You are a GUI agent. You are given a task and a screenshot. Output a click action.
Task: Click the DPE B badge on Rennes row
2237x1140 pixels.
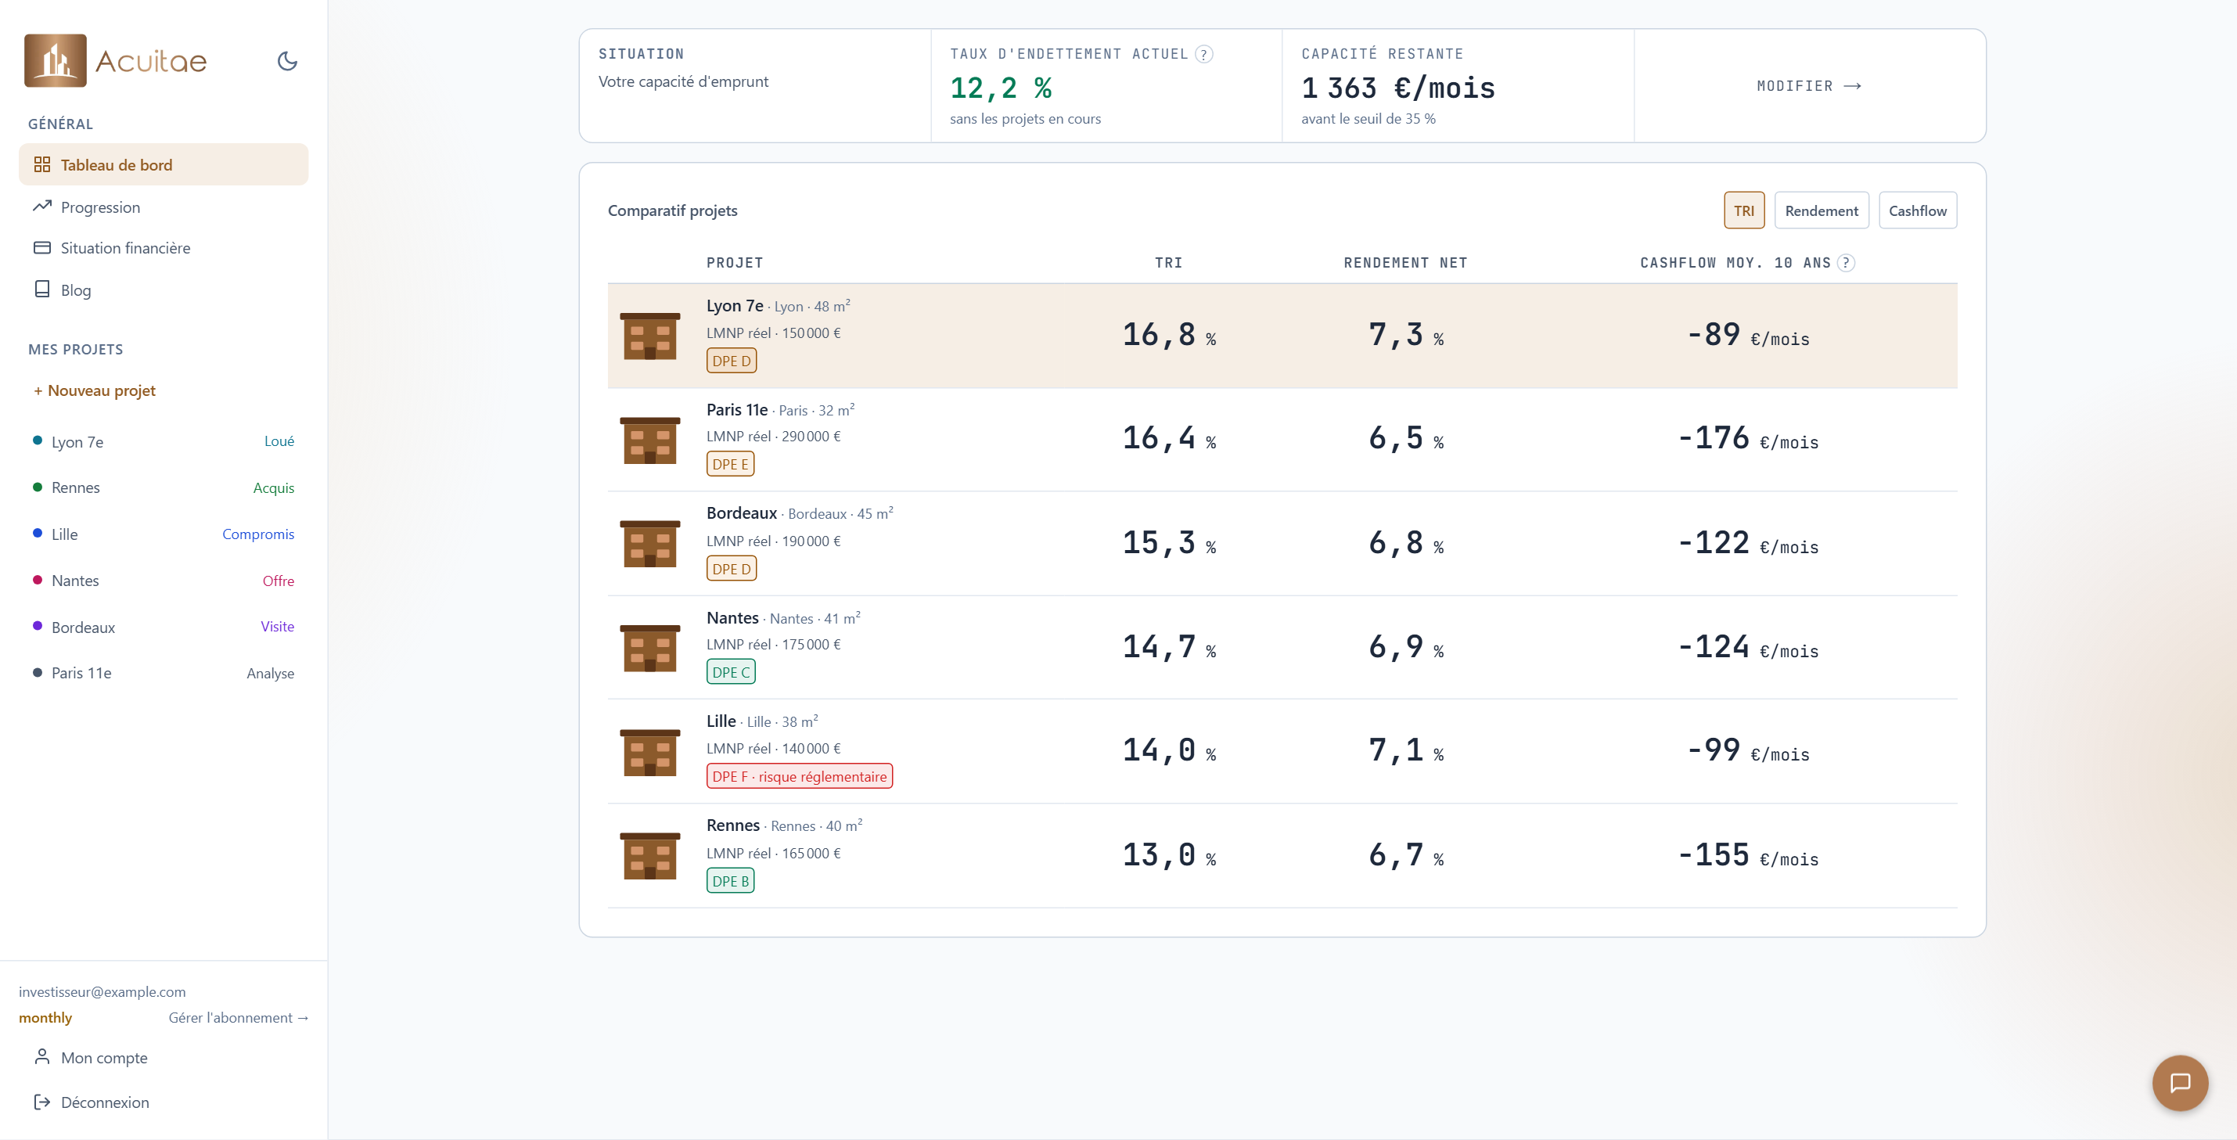point(729,880)
